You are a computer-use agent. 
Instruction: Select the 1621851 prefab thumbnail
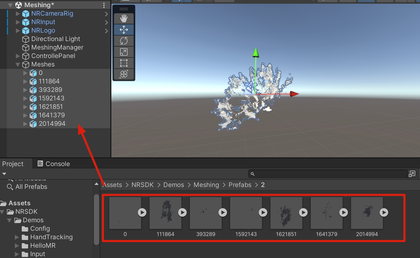pos(286,213)
